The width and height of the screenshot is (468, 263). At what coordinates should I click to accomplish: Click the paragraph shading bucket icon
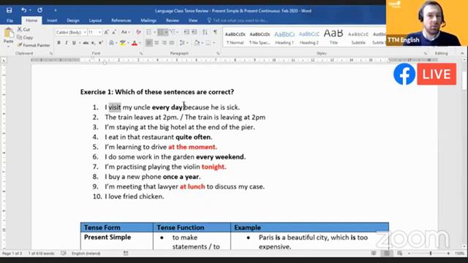pos(197,43)
